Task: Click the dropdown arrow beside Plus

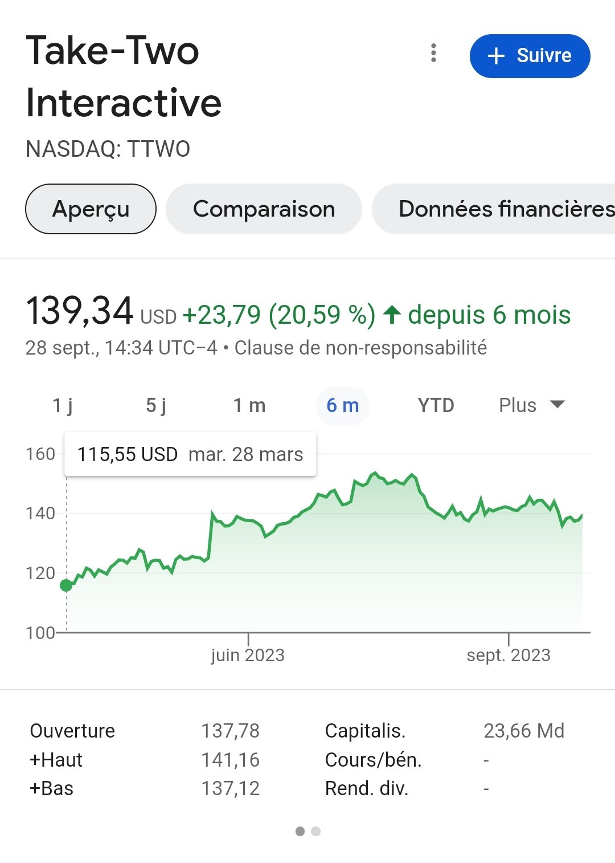Action: tap(557, 405)
